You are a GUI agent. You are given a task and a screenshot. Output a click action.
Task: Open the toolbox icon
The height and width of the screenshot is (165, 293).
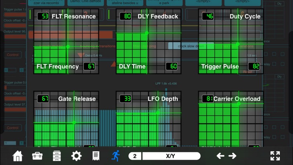click(38, 156)
